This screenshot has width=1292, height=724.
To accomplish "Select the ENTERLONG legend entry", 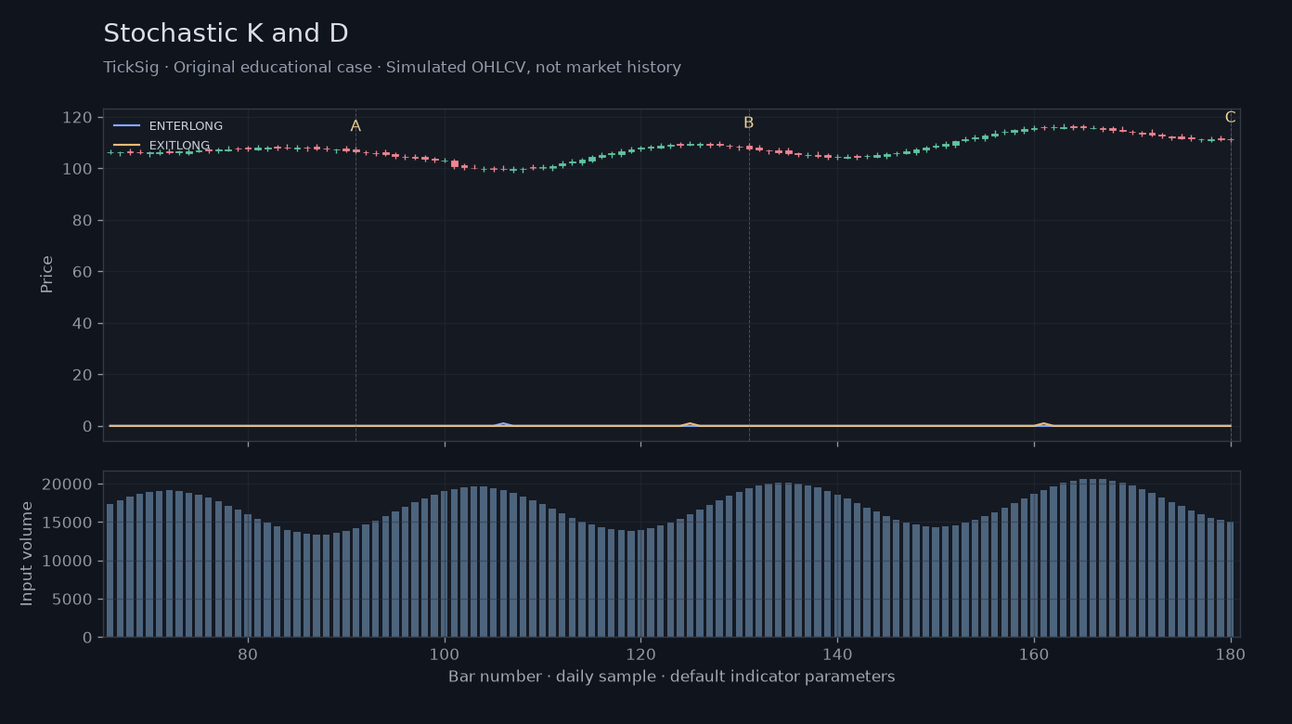I will pyautogui.click(x=168, y=126).
